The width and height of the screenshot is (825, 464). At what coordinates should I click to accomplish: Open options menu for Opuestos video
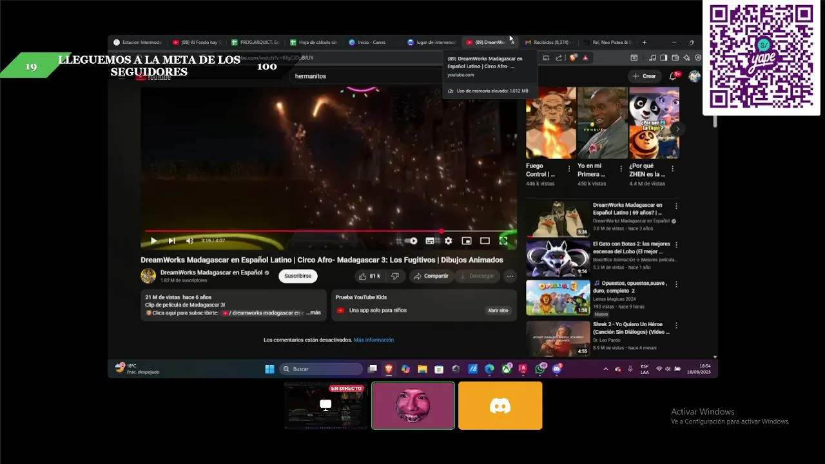click(x=676, y=284)
